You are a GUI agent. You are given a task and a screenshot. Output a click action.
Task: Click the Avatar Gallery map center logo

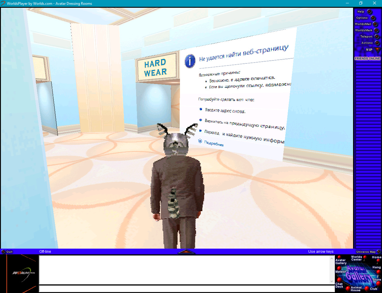pyautogui.click(x=359, y=274)
